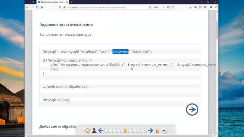Click the round next-slide arrow button
Viewport: 244px width, 137px height.
(192, 110)
